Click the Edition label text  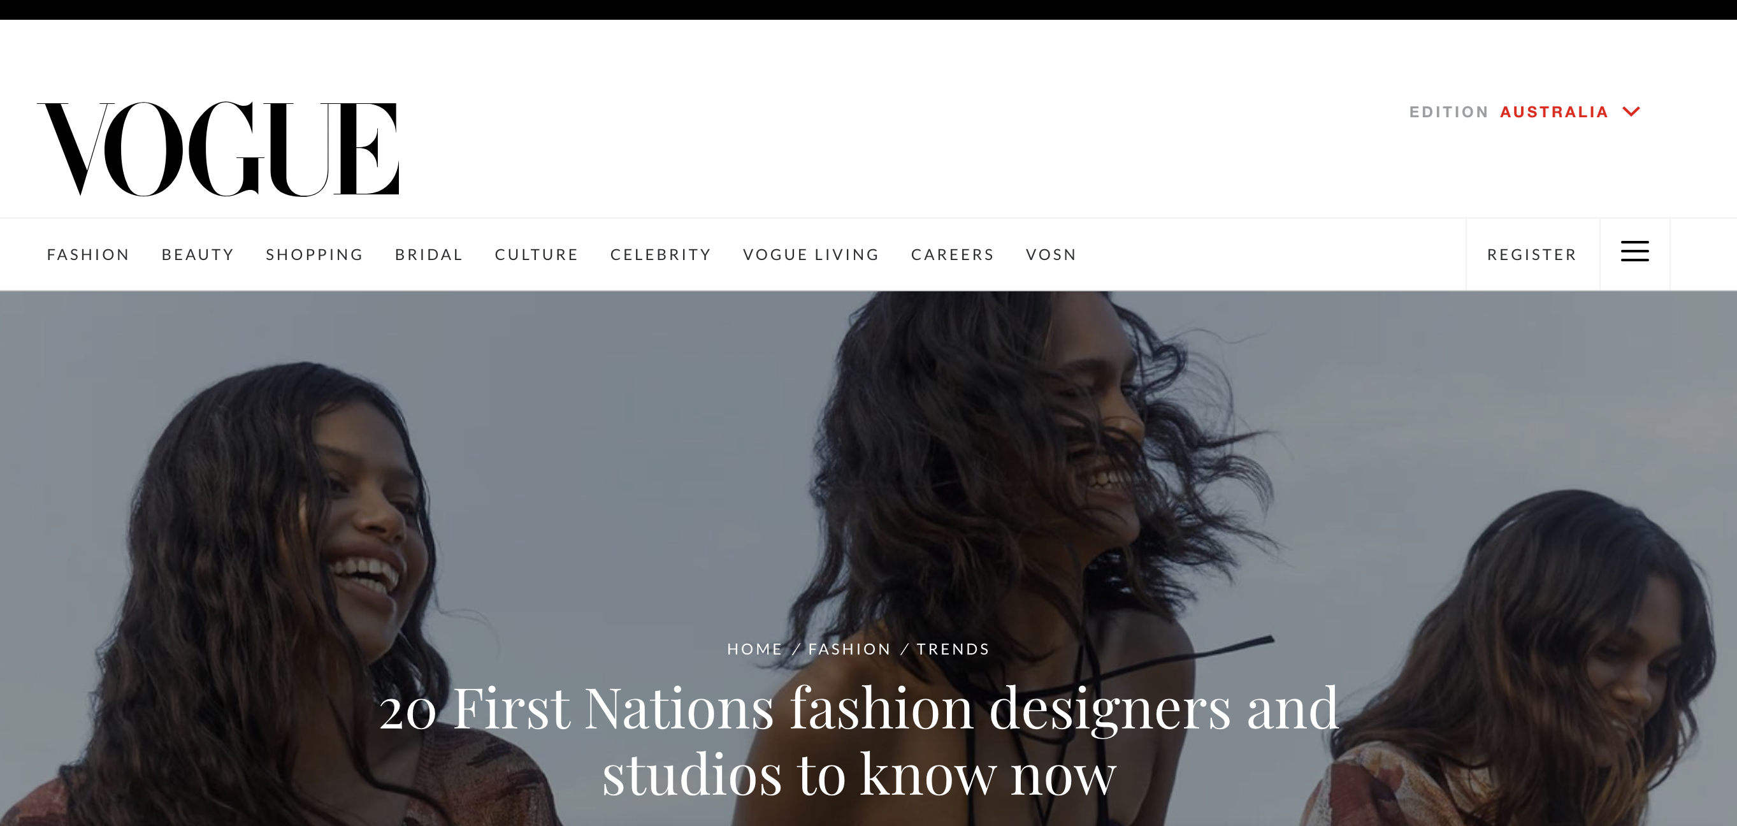tap(1448, 112)
